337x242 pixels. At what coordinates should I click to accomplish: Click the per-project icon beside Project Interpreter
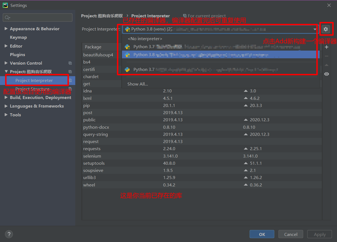pyautogui.click(x=70, y=80)
